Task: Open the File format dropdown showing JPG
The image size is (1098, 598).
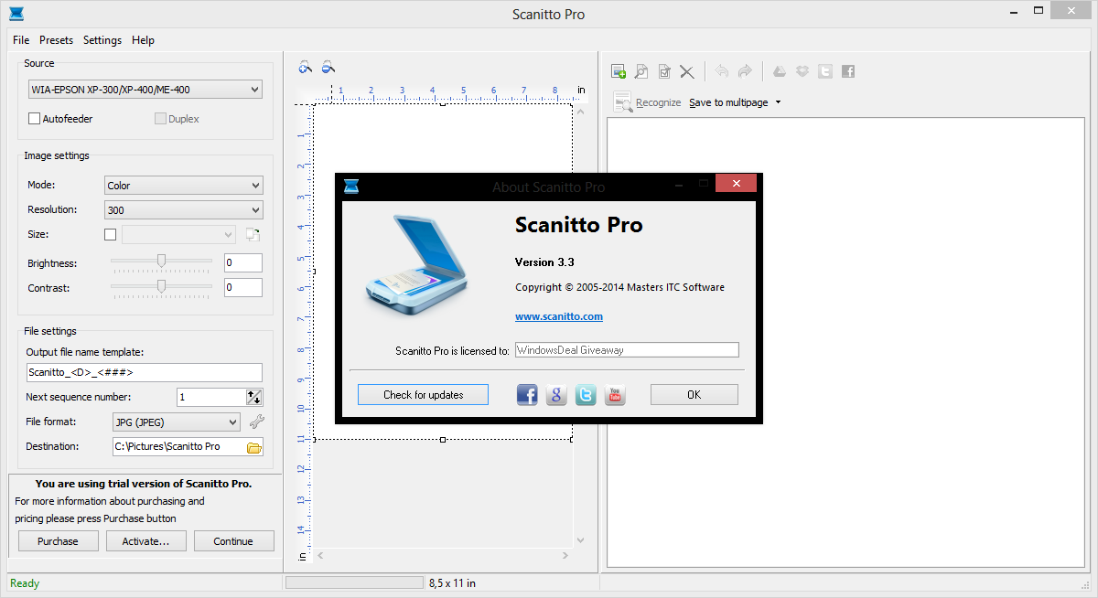Action: click(176, 422)
